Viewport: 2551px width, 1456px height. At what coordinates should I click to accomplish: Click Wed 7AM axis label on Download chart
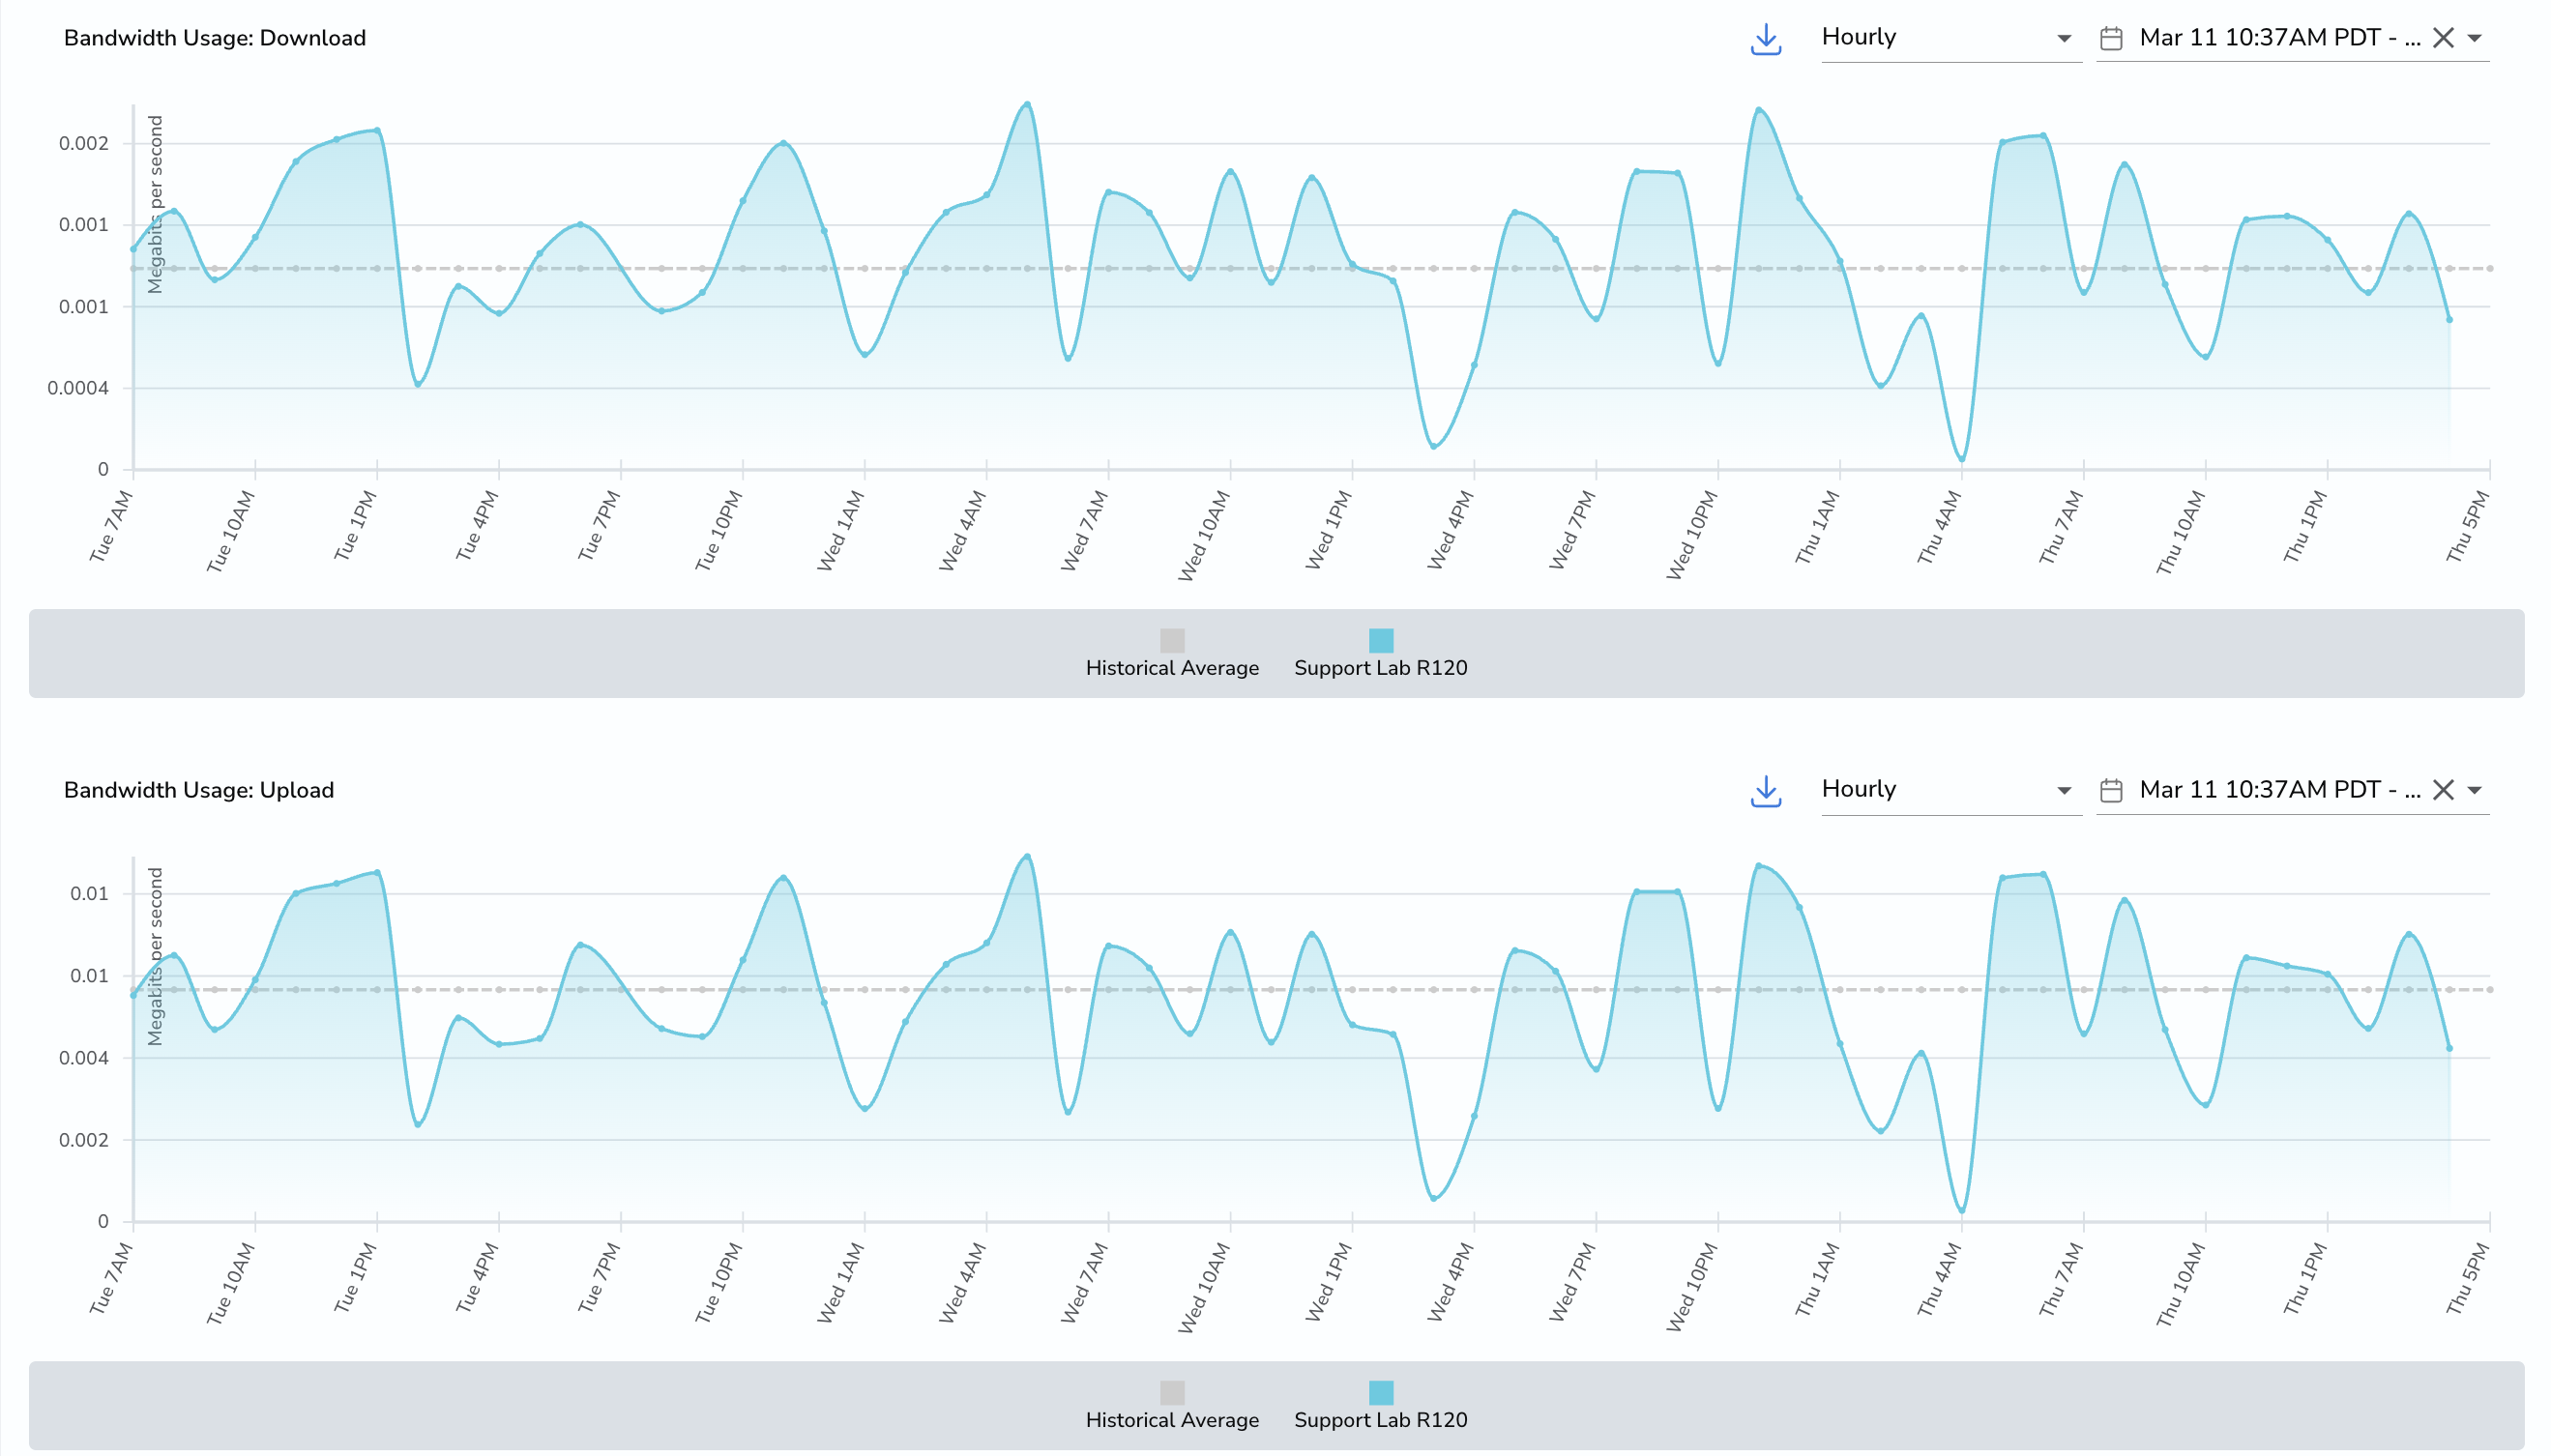point(1084,531)
